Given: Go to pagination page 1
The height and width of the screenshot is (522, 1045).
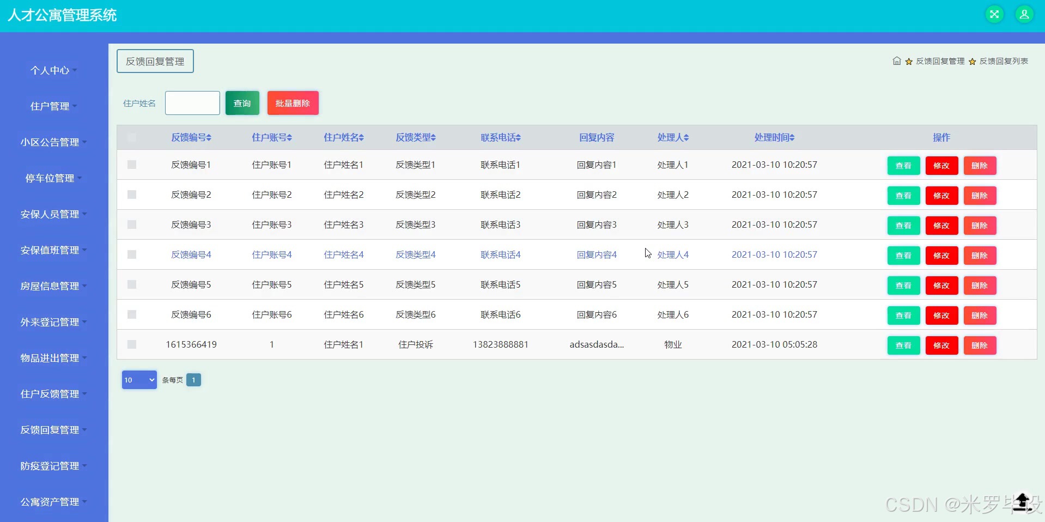Looking at the screenshot, I should [193, 380].
